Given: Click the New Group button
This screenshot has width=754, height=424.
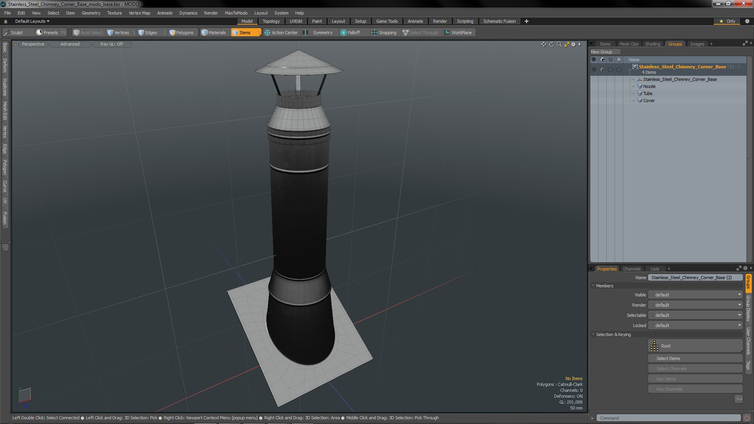Looking at the screenshot, I should pyautogui.click(x=605, y=52).
